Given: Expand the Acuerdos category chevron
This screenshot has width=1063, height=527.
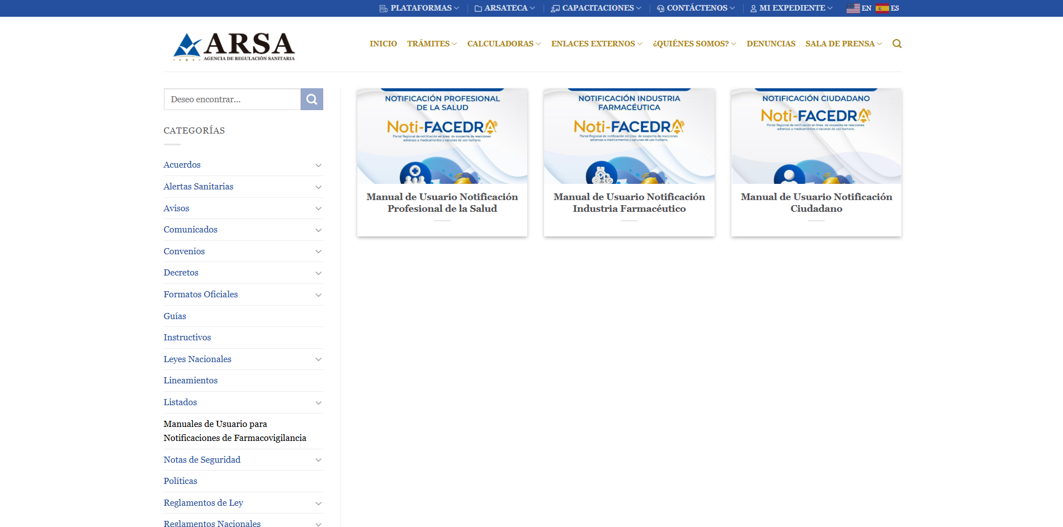Looking at the screenshot, I should [319, 165].
